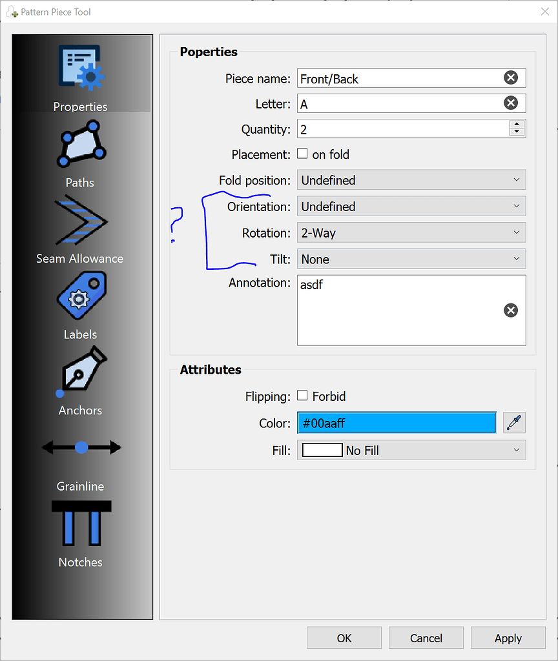The image size is (558, 661).
Task: Open the Labels section icon
Action: 80,296
